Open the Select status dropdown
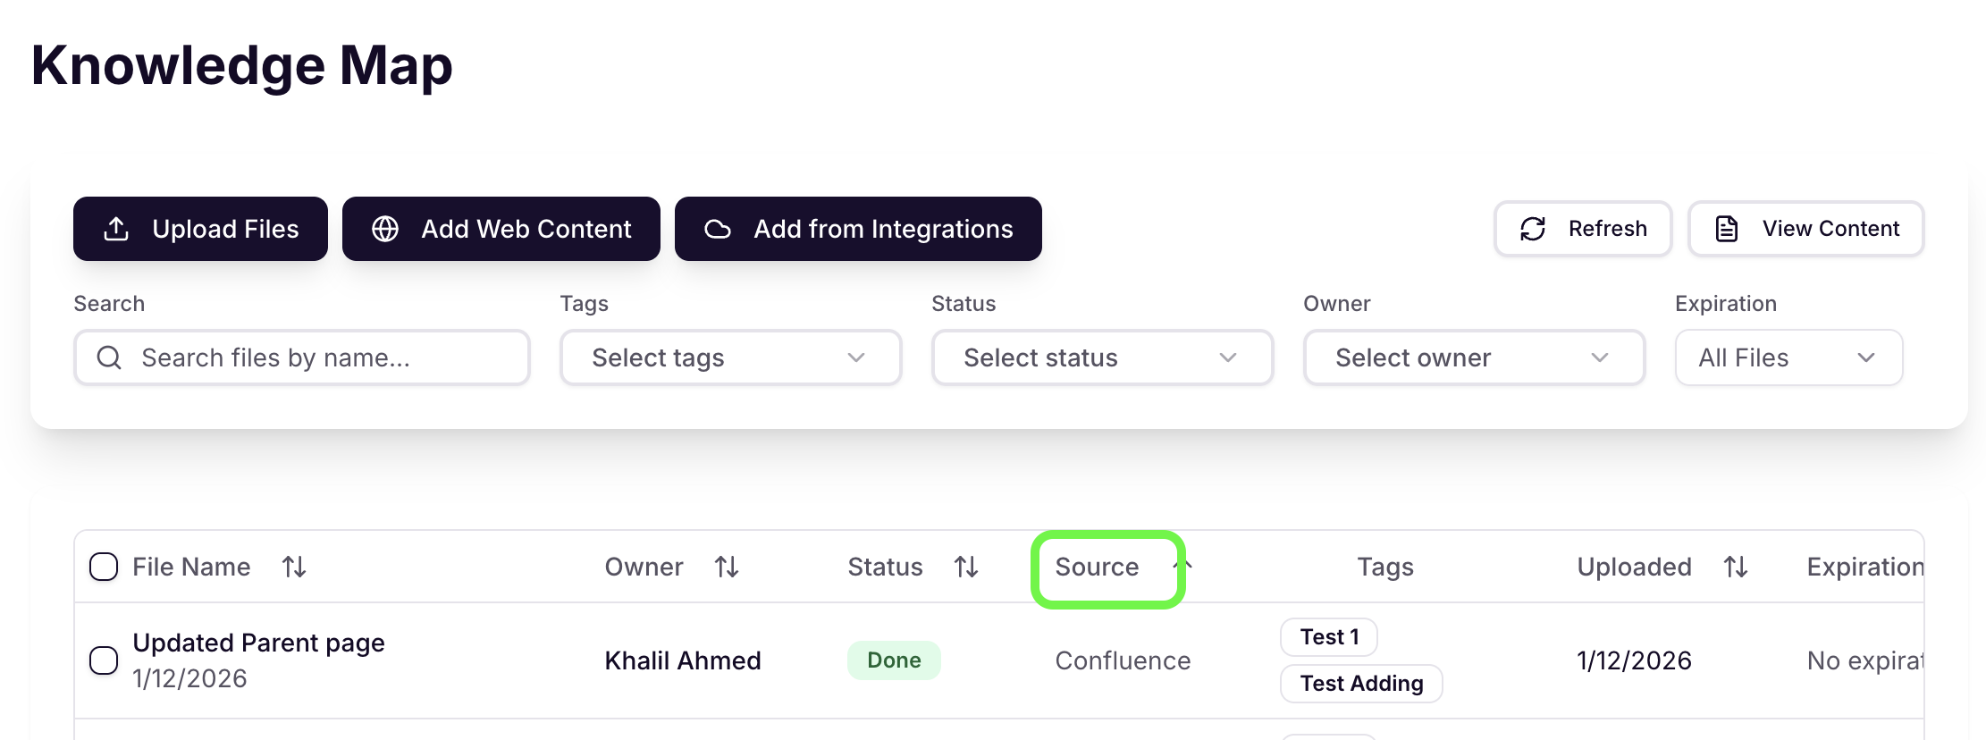 1102,357
